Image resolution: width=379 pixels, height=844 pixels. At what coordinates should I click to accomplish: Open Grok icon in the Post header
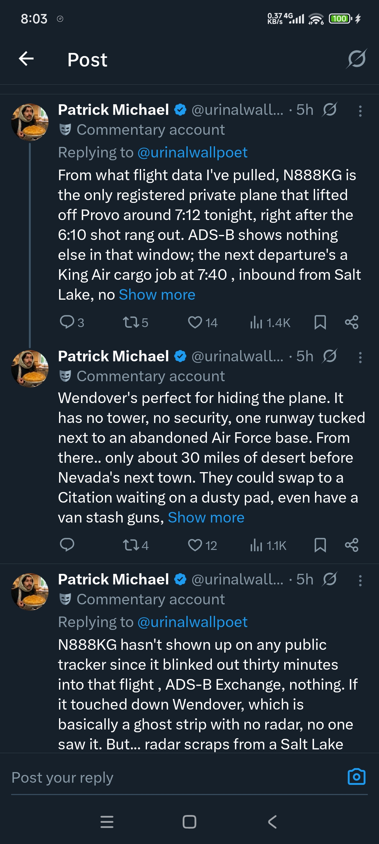356,59
